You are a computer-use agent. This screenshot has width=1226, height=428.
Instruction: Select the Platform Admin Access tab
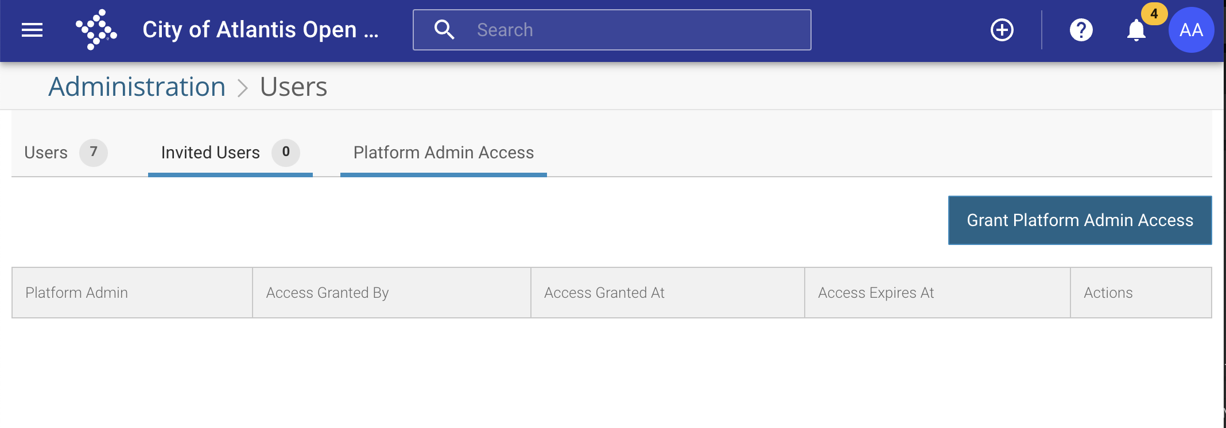point(444,153)
